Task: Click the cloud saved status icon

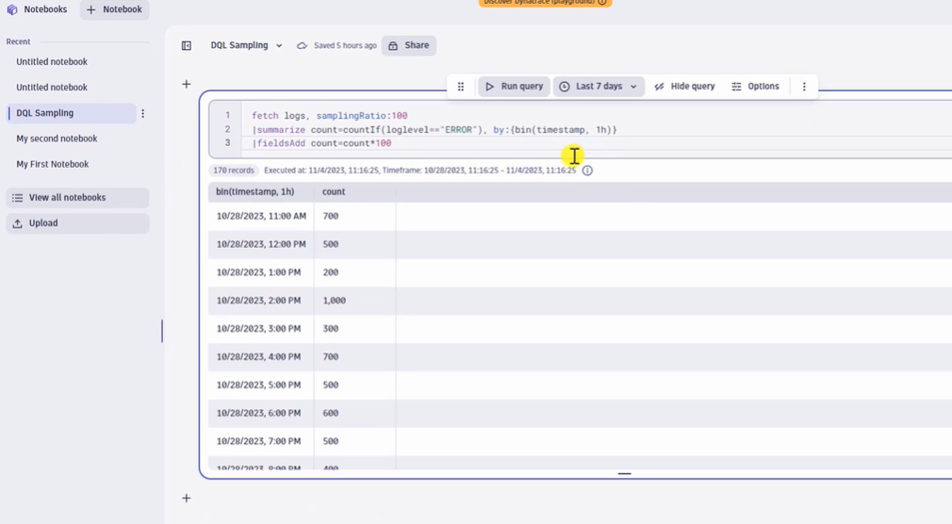Action: point(302,45)
